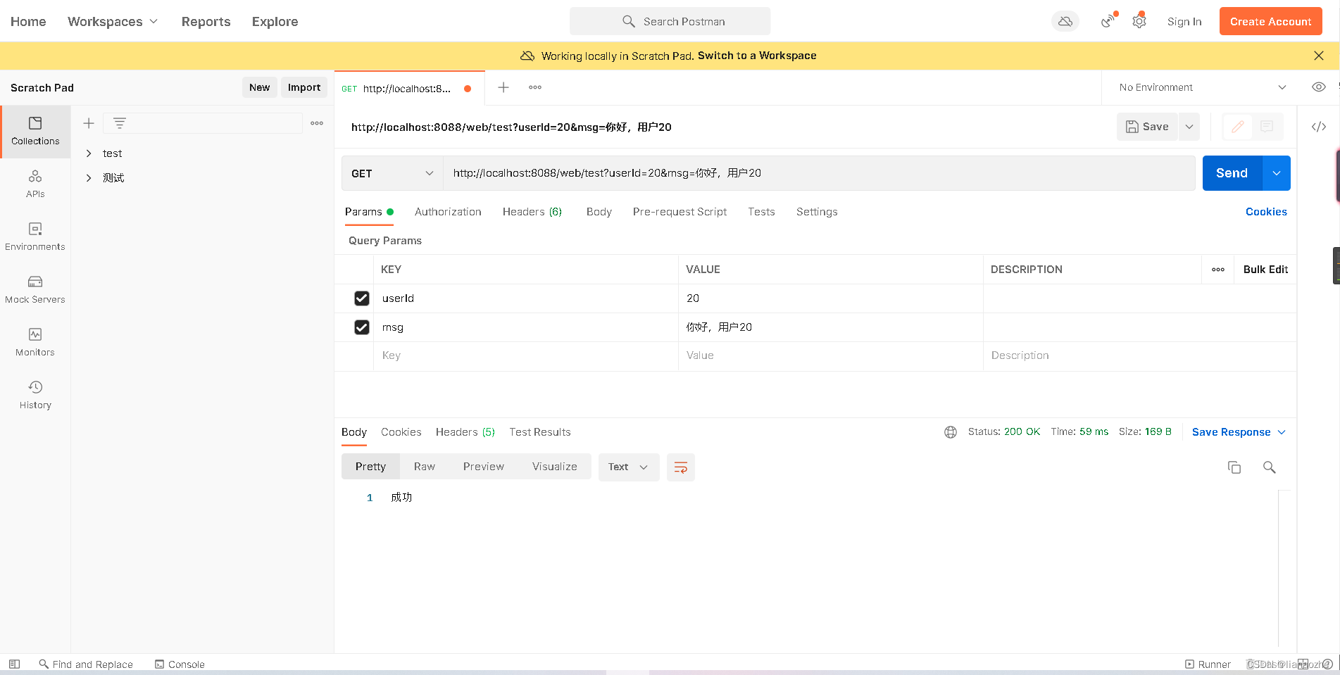Open the No Environment dropdown

click(x=1200, y=87)
